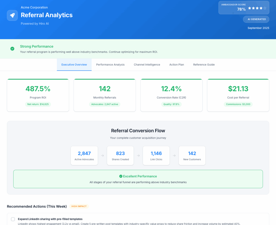276x225 pixels.
Task: Click arrow between Shares Created and Link Clicks
Action: pos(138,155)
